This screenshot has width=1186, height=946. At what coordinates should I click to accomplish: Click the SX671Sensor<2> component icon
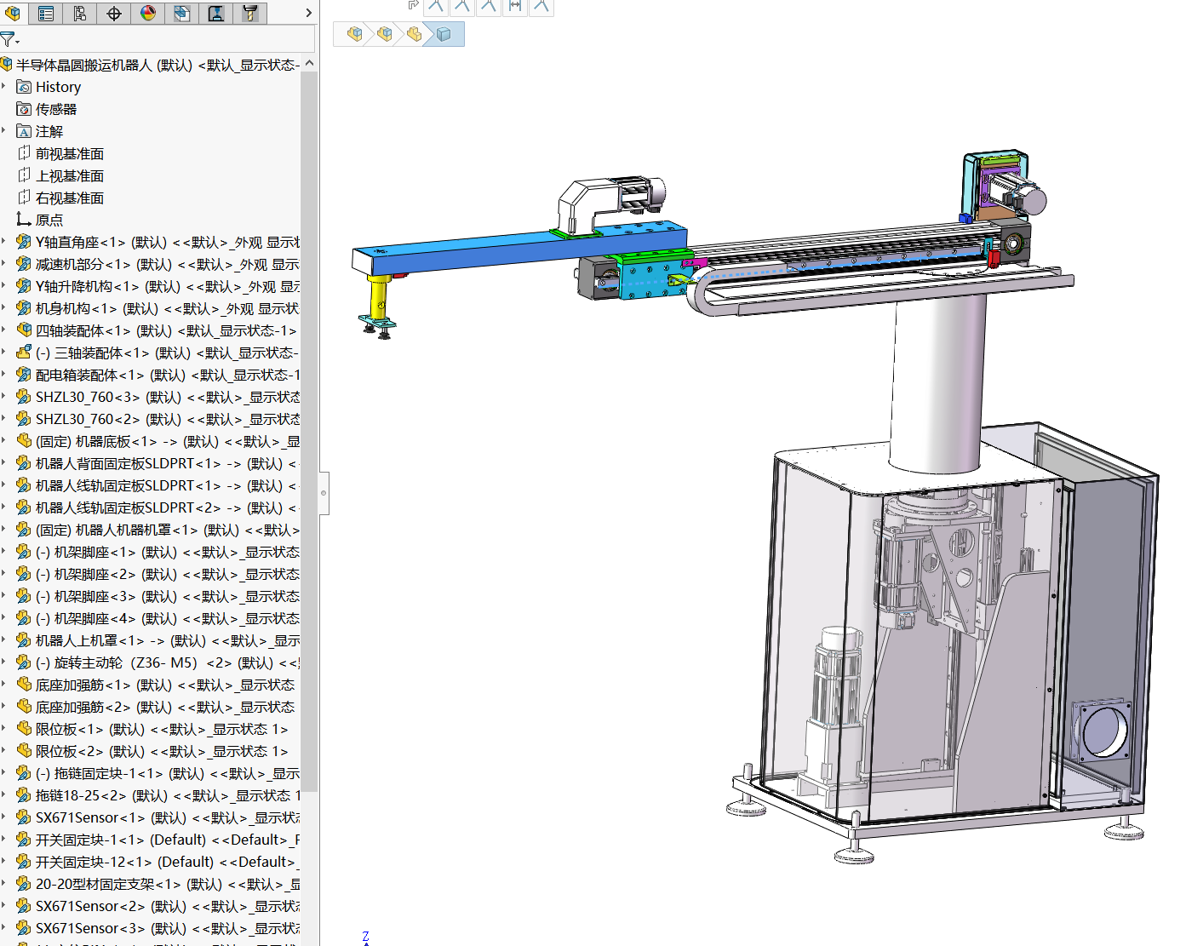pyautogui.click(x=24, y=906)
